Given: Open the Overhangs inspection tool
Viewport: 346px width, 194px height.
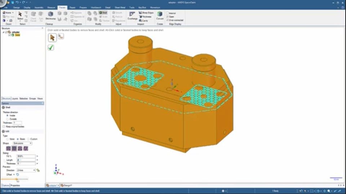Looking at the screenshot, I should point(132,16).
